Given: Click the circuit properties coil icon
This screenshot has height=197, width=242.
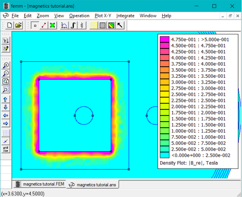Looking at the screenshot, I should (x=81, y=26).
